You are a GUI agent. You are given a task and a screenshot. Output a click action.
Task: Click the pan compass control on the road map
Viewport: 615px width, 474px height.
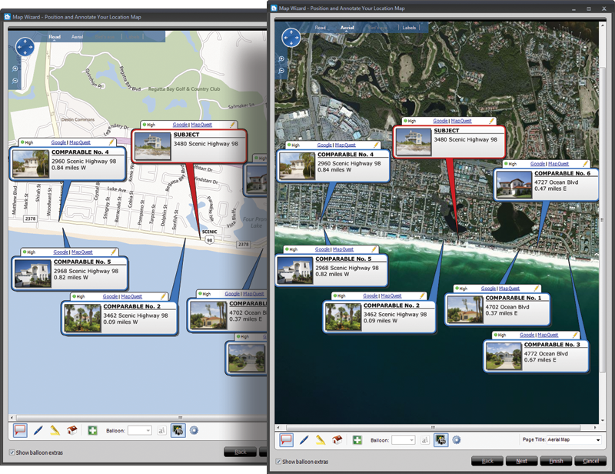[x=25, y=47]
